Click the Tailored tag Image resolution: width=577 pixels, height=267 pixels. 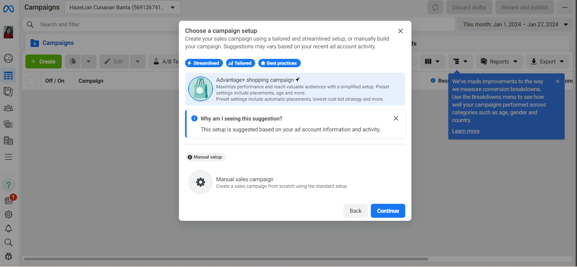[240, 63]
